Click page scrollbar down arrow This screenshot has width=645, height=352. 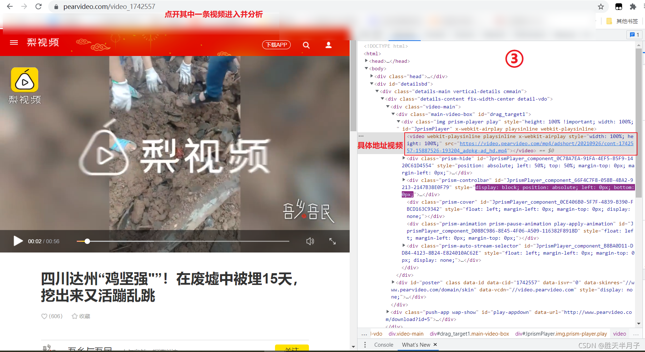(x=353, y=346)
